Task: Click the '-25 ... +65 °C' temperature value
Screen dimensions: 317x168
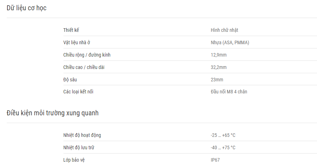Action: coord(223,135)
